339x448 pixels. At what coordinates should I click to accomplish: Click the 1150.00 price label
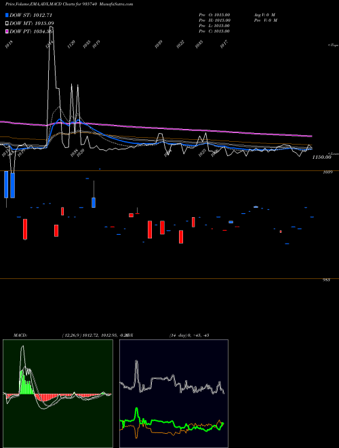coord(321,157)
